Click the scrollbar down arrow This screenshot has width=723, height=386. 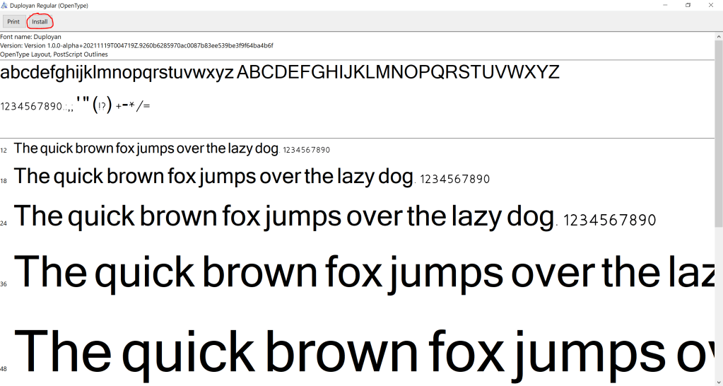(x=719, y=382)
